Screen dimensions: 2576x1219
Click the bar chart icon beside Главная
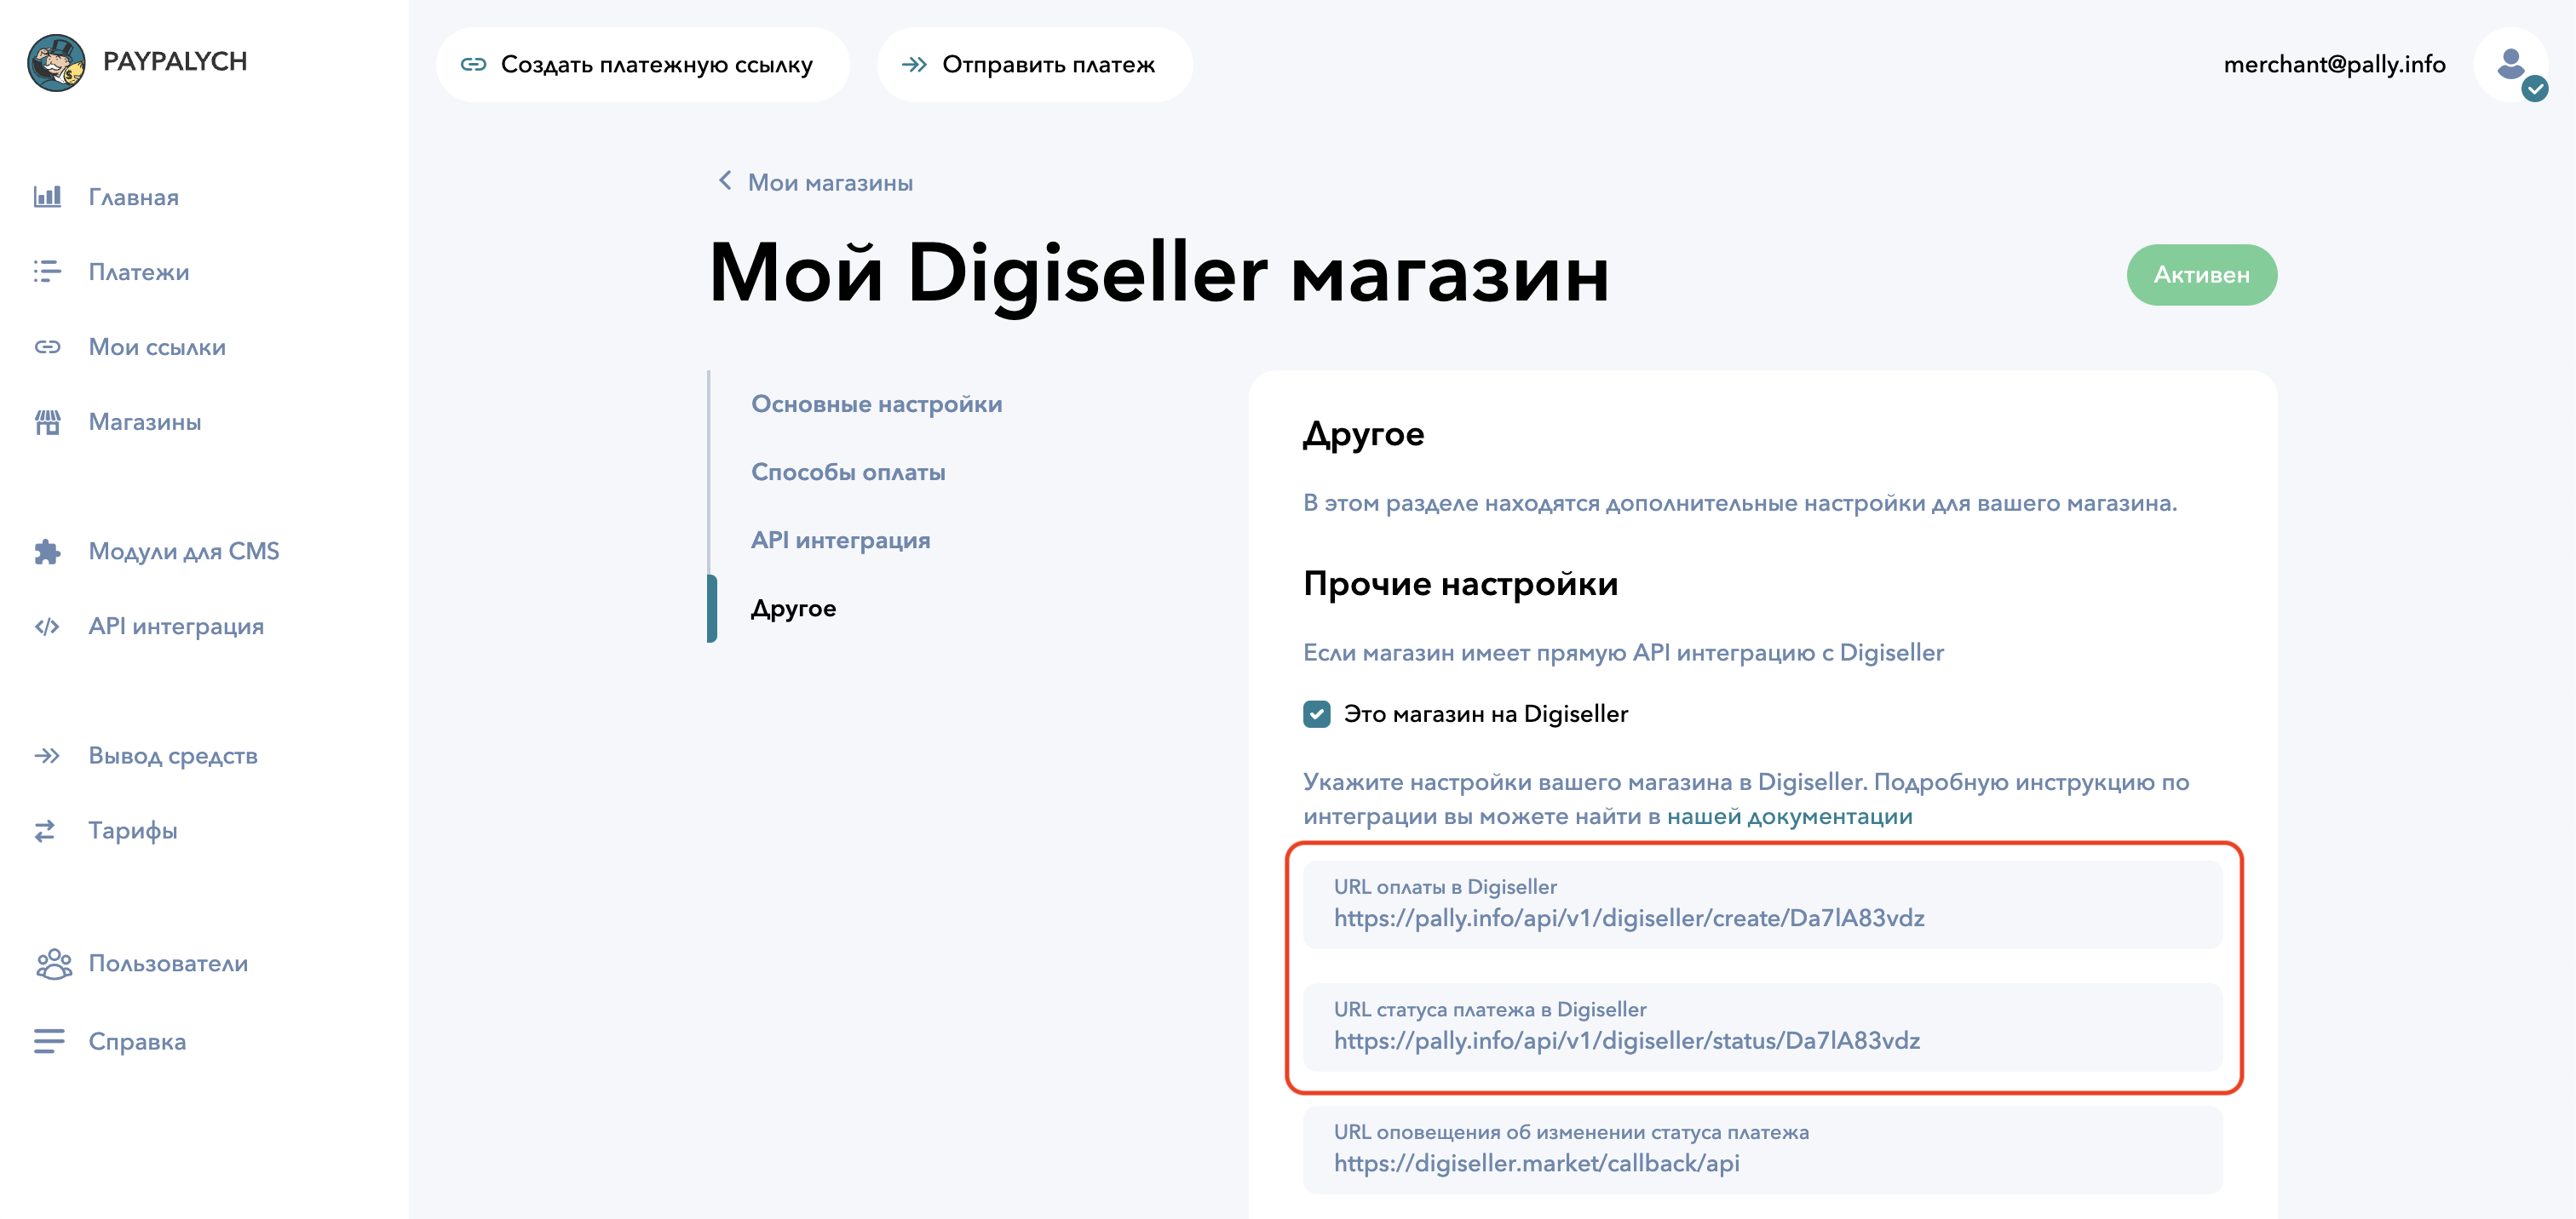click(47, 197)
